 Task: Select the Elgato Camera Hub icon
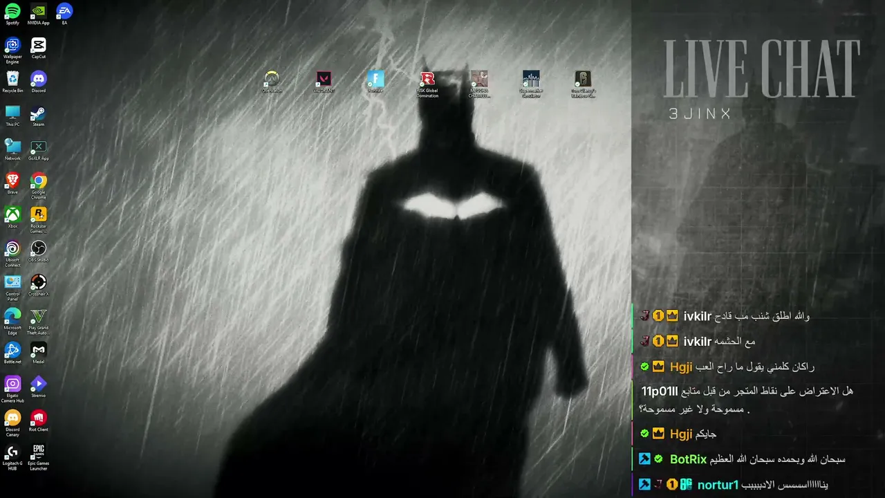coord(12,389)
